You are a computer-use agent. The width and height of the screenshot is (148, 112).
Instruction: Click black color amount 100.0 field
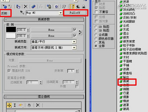point(22,30)
